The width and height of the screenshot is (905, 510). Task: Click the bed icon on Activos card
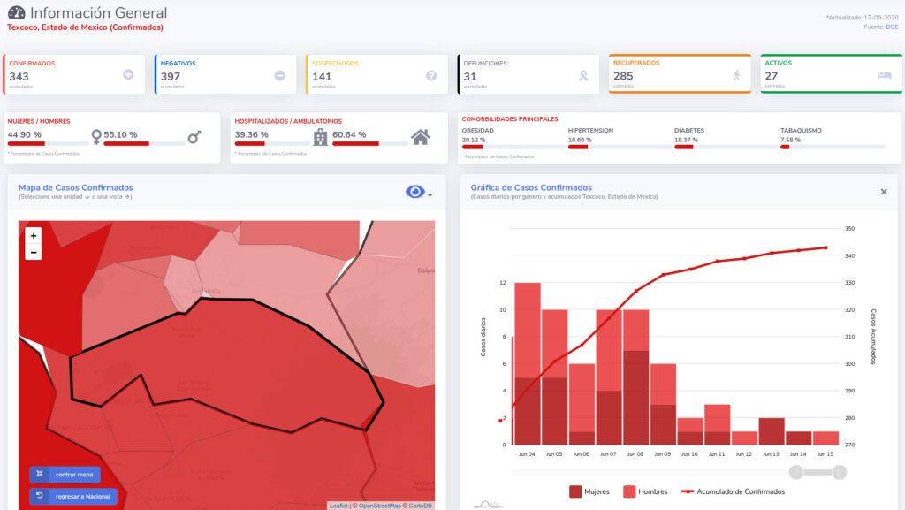pyautogui.click(x=884, y=75)
